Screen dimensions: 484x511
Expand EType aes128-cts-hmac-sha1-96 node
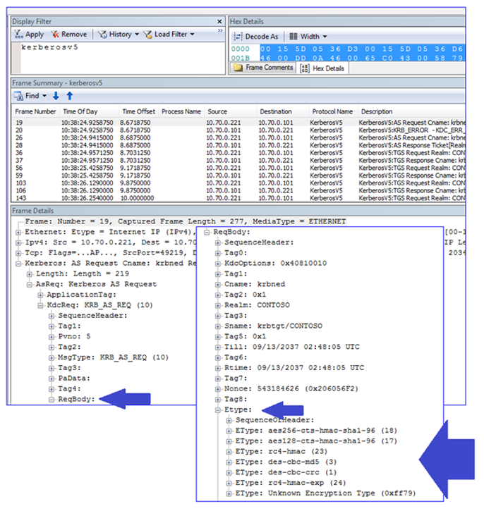229,441
